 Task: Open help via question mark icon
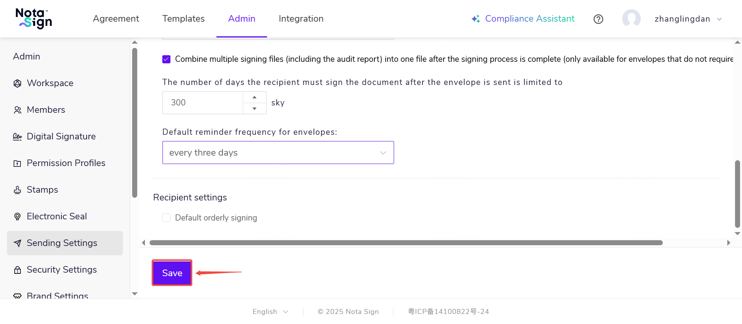598,19
